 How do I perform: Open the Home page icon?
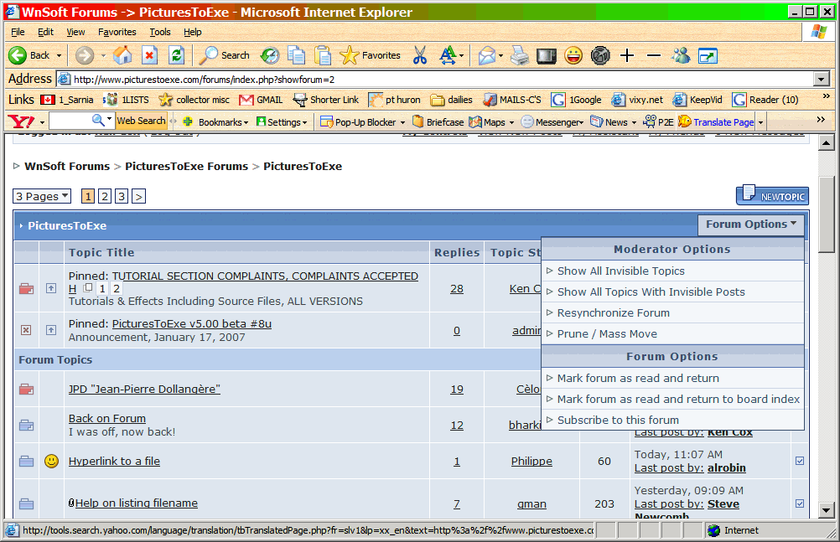coord(122,55)
